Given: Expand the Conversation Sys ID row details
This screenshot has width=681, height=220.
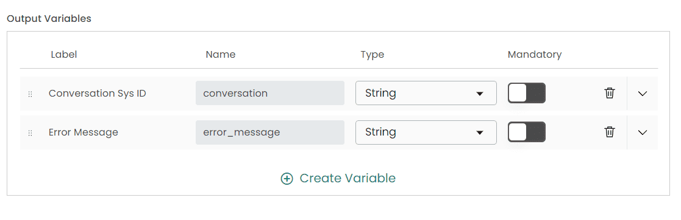Looking at the screenshot, I should (x=643, y=94).
